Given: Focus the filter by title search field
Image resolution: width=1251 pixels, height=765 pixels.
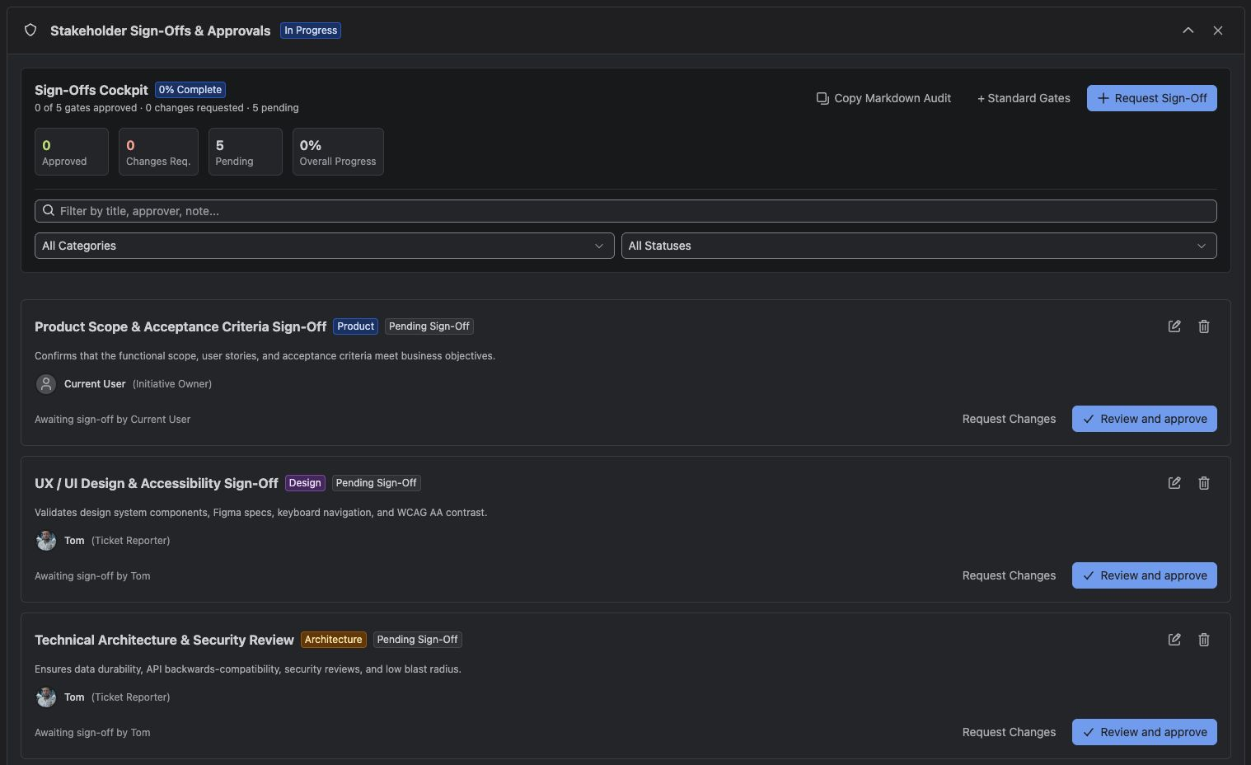Looking at the screenshot, I should coord(625,211).
